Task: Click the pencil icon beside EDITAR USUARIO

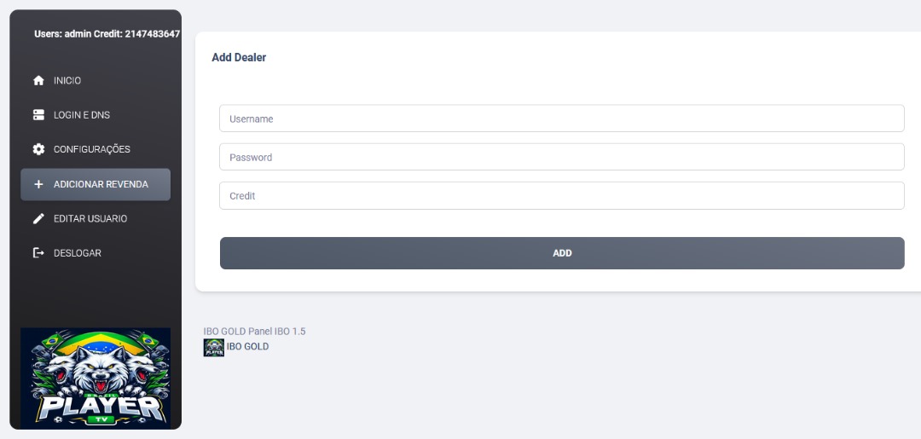Action: point(38,219)
